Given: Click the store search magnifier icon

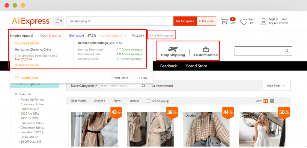Looking at the screenshot, I should click(x=286, y=51).
